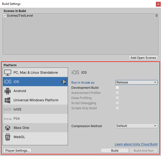Click the iOS logo in platform list
Viewport: 161px width, 156px height.
pyautogui.click(x=8, y=82)
